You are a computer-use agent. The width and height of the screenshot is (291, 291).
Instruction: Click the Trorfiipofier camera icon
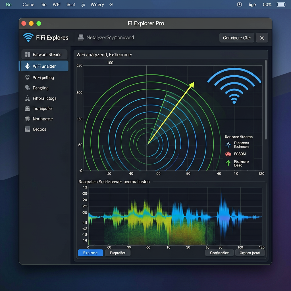[28, 108]
